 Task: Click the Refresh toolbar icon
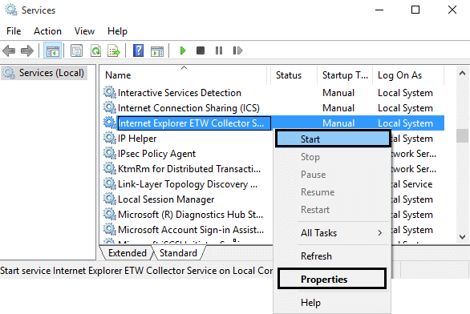point(95,50)
